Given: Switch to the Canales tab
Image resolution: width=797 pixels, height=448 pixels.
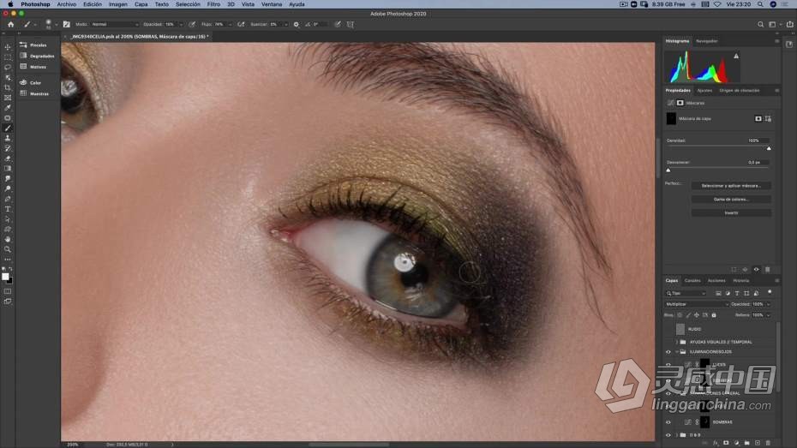Looking at the screenshot, I should point(692,280).
